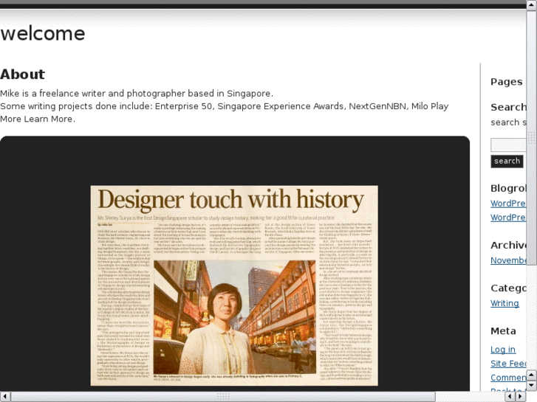Viewport: 537px width, 402px height.
Task: Focus the sidebar search text field
Action: [x=508, y=145]
